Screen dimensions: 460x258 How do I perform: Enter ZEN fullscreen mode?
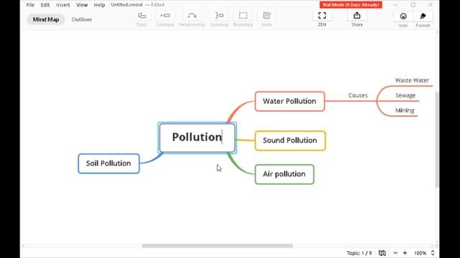pos(322,16)
